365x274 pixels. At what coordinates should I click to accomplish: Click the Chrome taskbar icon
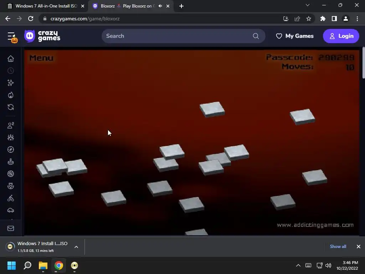coord(59,265)
